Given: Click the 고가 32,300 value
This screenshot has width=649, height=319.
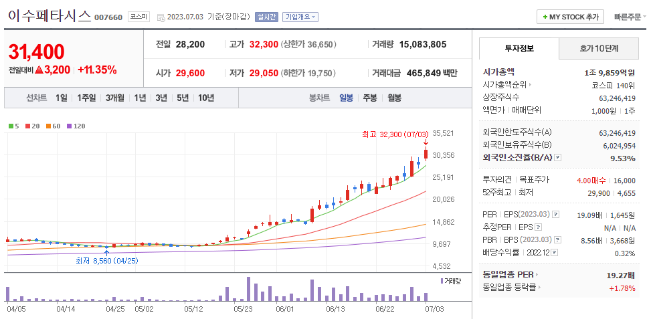Looking at the screenshot, I should coord(264,44).
